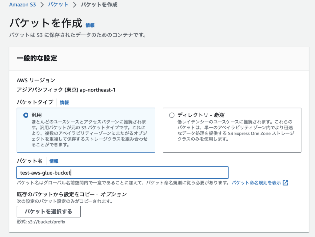Open the バケット命名規則を表示 link

pos(256,183)
